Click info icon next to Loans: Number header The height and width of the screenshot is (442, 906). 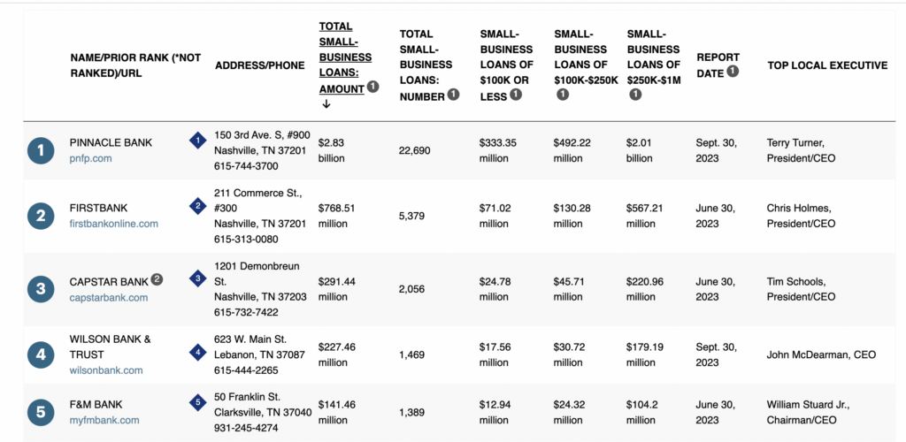[454, 95]
